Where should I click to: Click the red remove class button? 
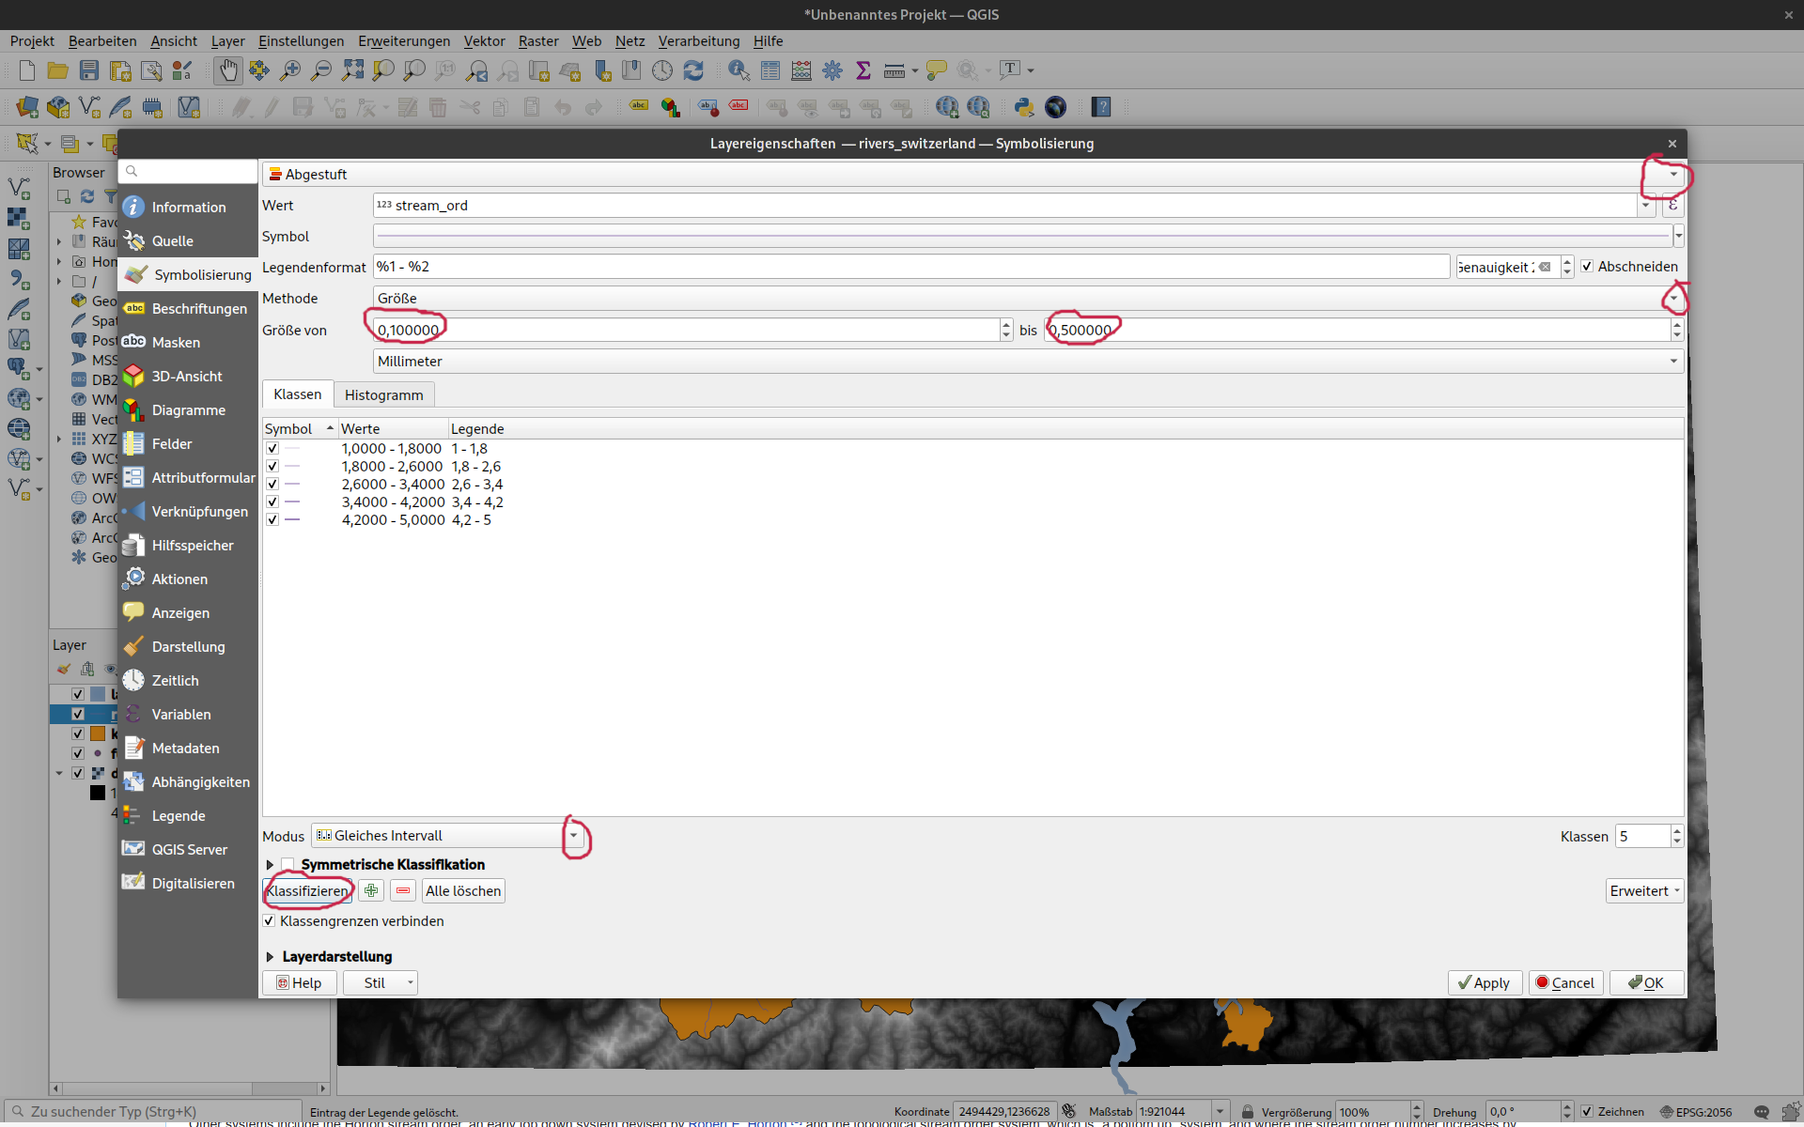(x=403, y=891)
